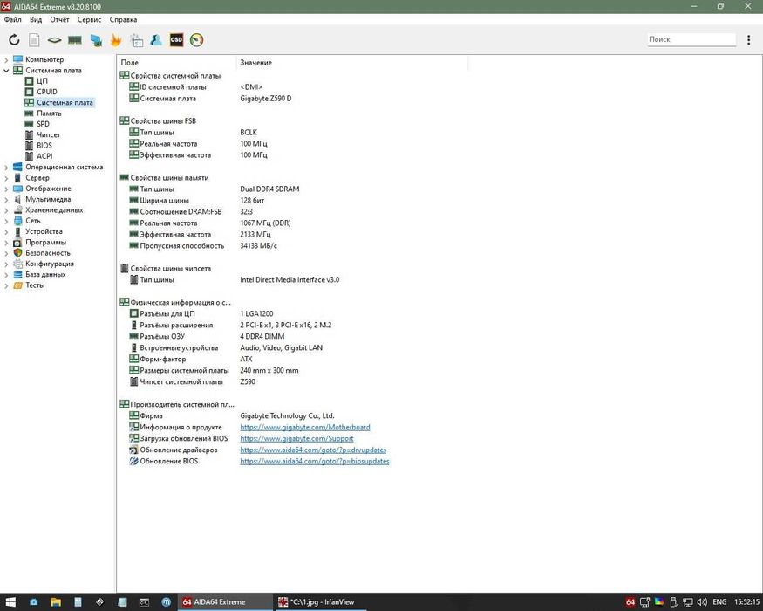Collapse the Системная плата tree node
763x611 pixels.
7,71
